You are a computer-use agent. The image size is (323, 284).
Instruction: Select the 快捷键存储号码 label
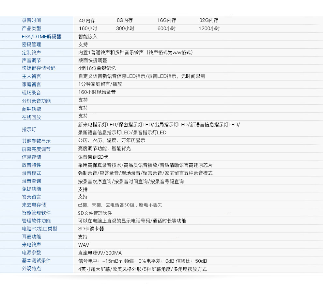(x=38, y=68)
